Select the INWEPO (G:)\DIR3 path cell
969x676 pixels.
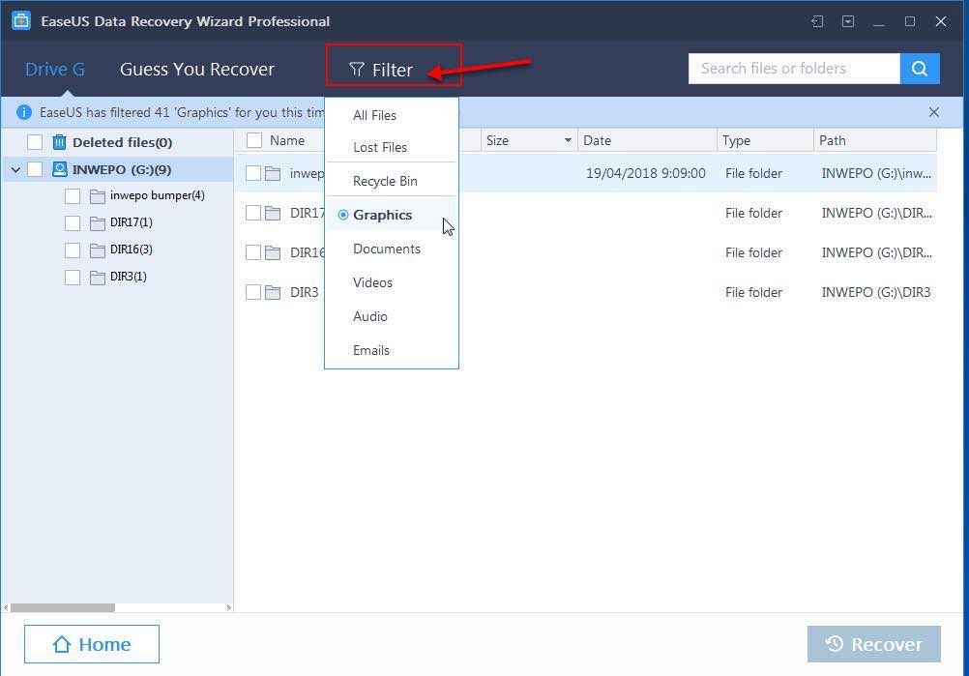point(876,292)
